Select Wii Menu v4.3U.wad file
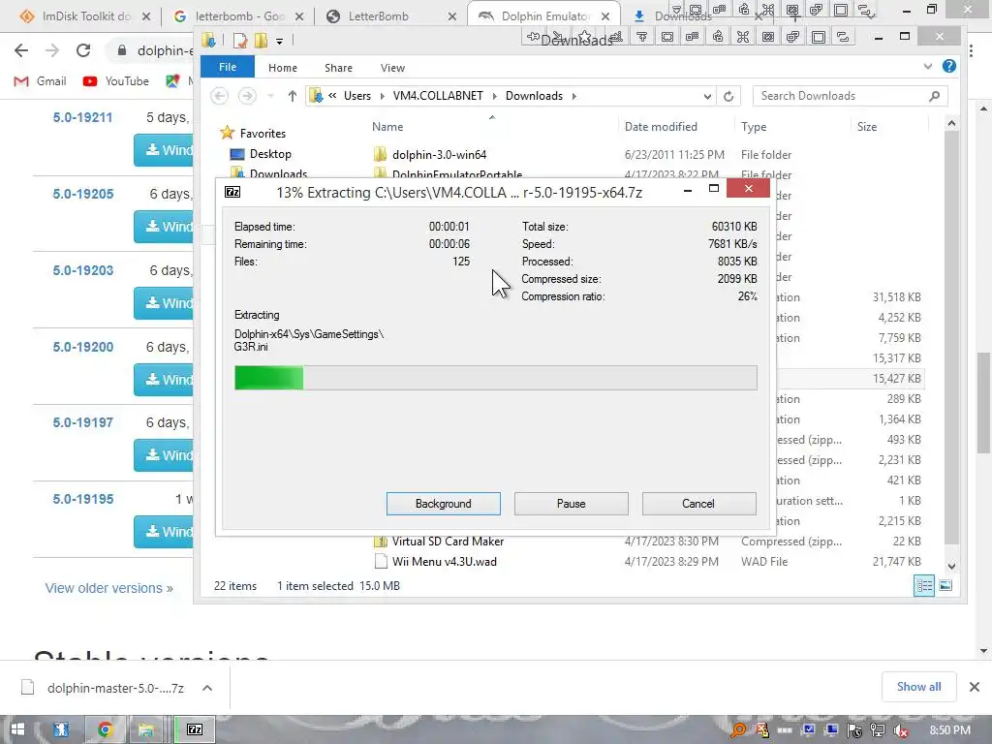Viewport: 992px width, 744px height. coord(444,562)
